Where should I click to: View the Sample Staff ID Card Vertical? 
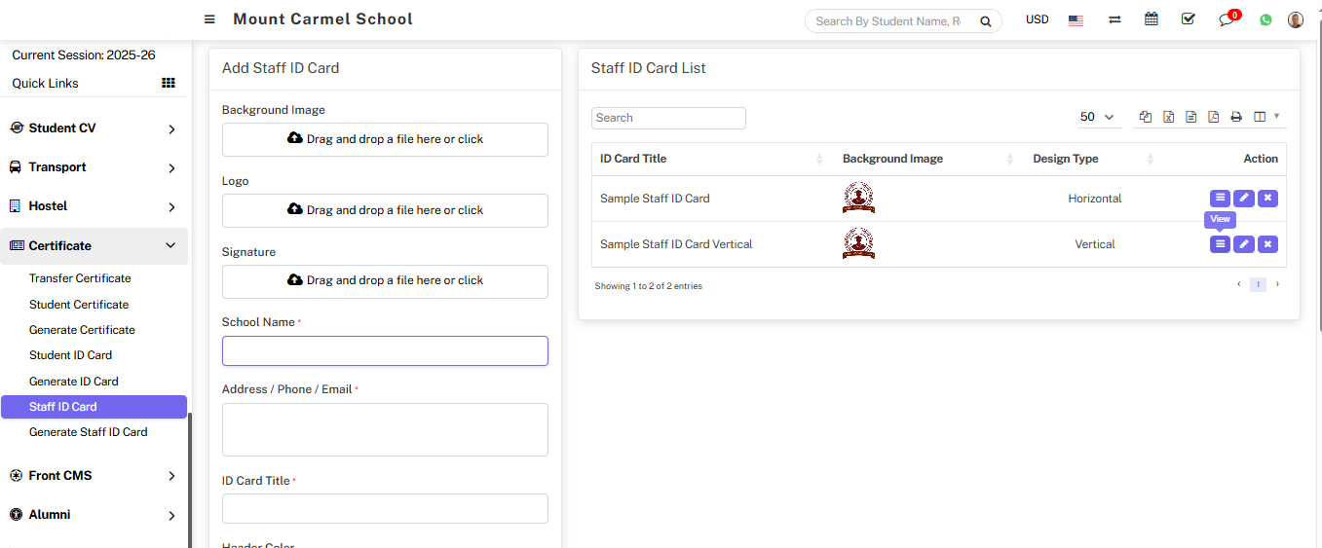click(x=1220, y=244)
